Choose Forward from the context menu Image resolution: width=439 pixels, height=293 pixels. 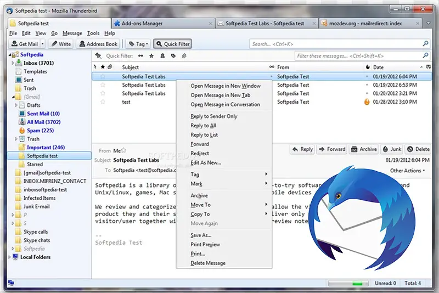click(200, 144)
